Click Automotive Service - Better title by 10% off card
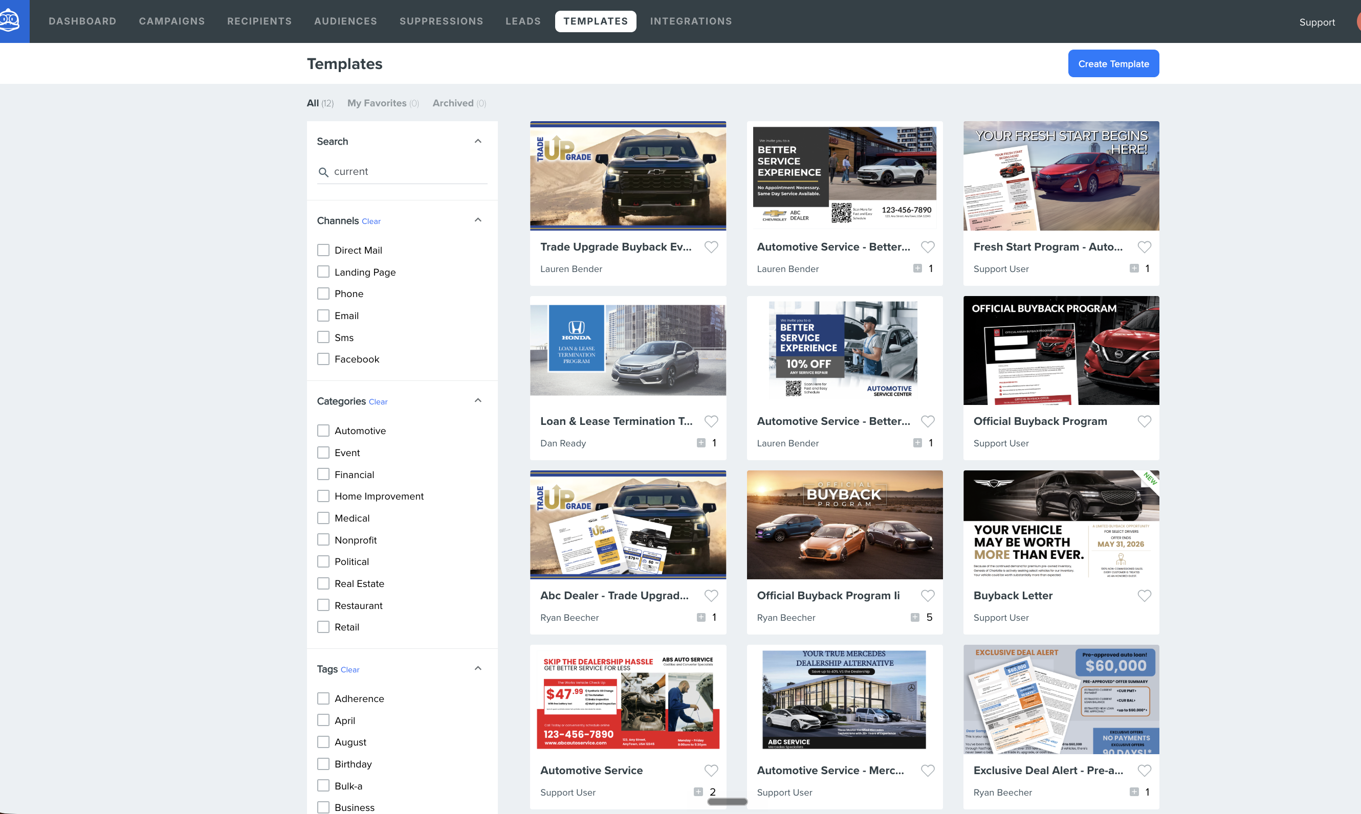 (833, 421)
